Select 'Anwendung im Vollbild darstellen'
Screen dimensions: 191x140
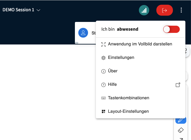pyautogui.click(x=140, y=44)
